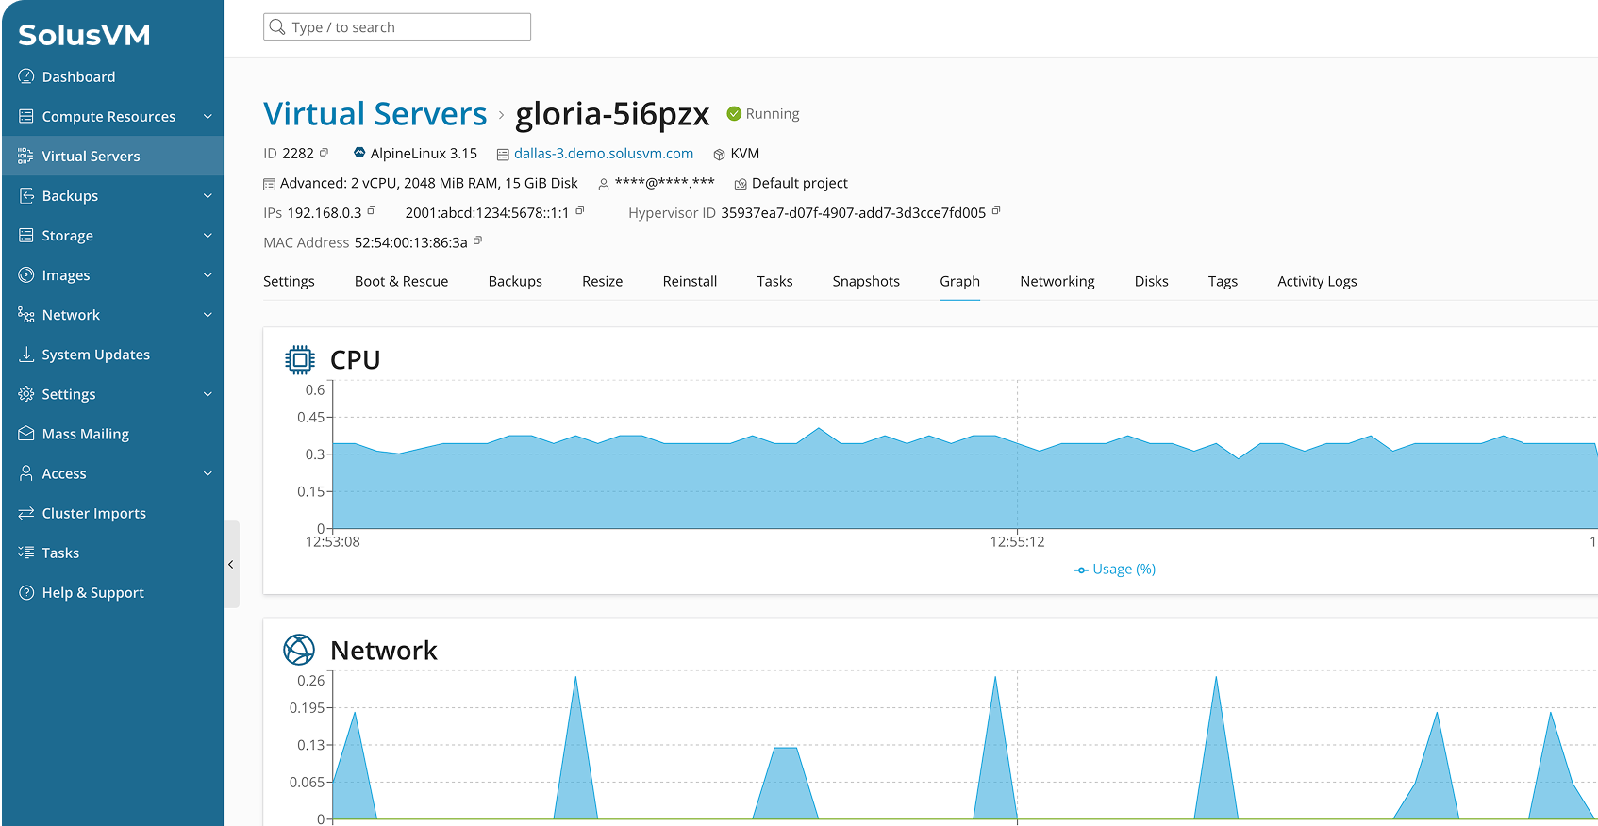Expand the Backups sidebar section

pos(208,196)
